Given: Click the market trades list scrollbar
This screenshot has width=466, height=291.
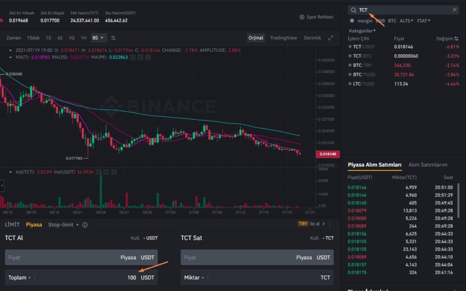Looking at the screenshot, I should coord(458,201).
